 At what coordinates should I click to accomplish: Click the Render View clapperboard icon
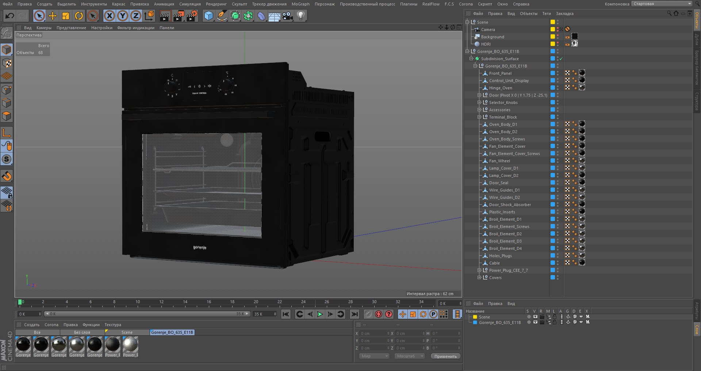[x=165, y=16]
